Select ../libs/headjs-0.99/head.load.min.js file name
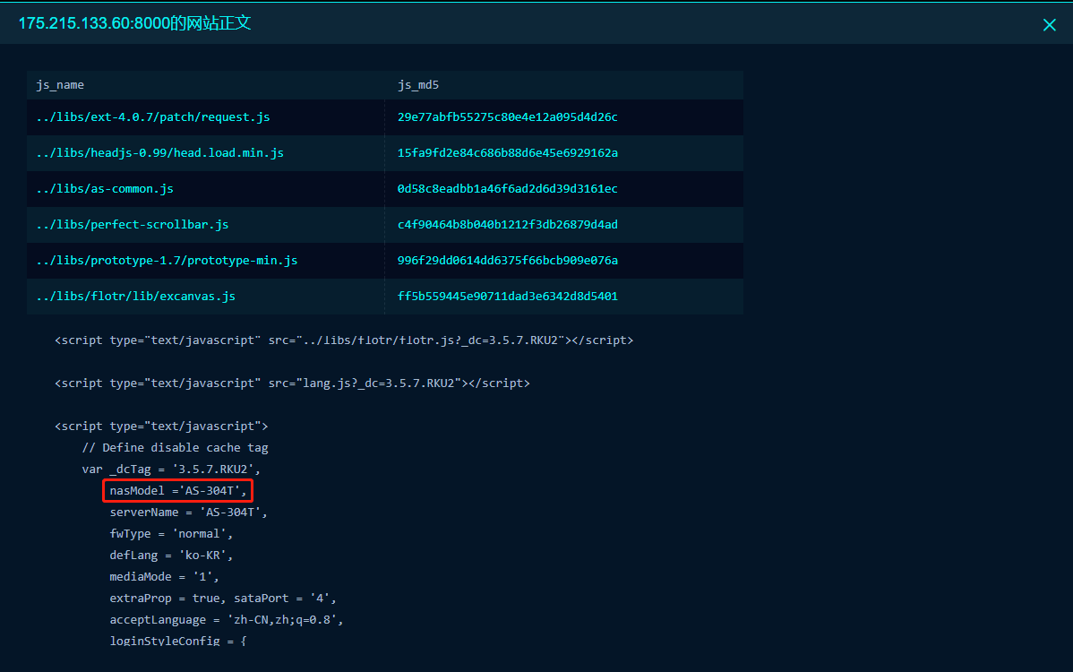The height and width of the screenshot is (672, 1073). (x=159, y=152)
